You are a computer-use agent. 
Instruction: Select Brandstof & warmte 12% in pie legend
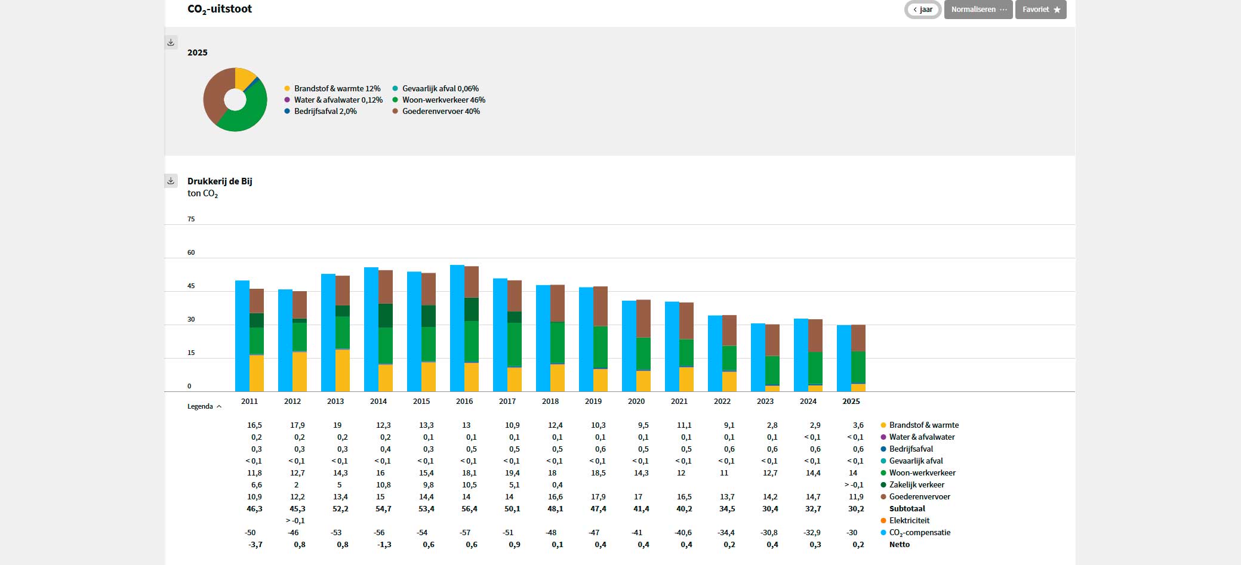coord(332,89)
